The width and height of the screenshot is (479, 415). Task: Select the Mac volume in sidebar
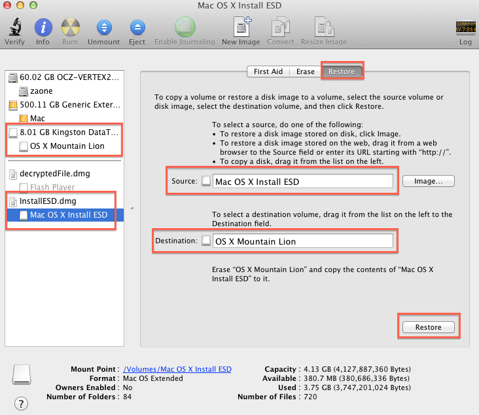coord(64,119)
